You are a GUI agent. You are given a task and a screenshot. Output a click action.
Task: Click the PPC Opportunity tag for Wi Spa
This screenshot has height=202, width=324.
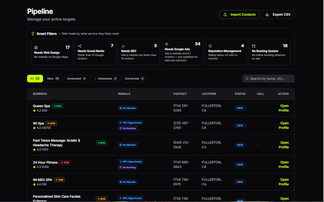[x=130, y=123]
